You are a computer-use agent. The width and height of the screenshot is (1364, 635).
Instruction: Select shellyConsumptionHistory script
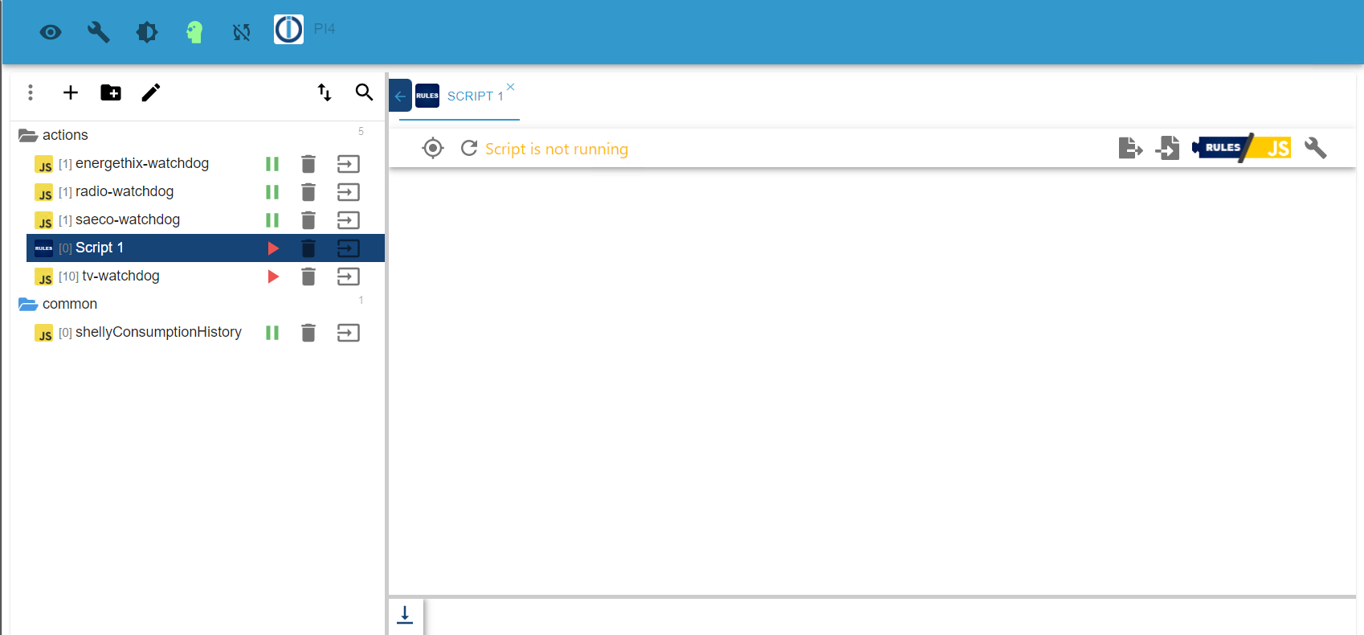point(158,332)
